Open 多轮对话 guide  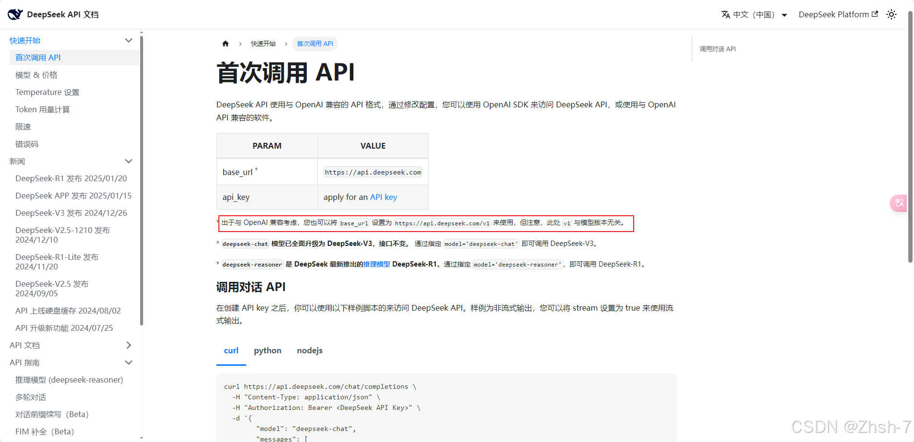click(31, 397)
